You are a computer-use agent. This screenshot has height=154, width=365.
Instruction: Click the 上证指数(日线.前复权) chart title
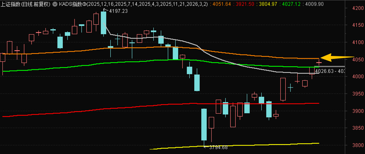click(x=25, y=4)
